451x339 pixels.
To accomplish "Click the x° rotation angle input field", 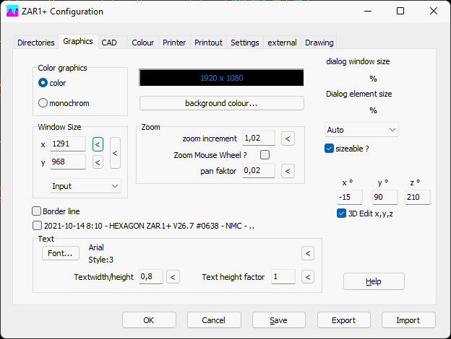I will pos(350,197).
